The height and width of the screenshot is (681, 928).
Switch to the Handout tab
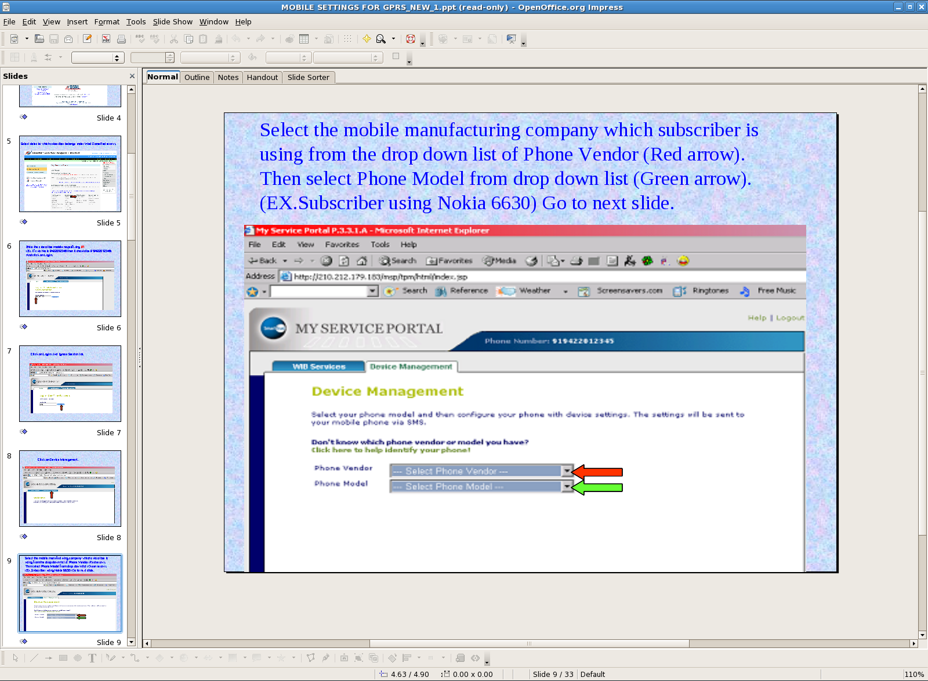click(262, 77)
